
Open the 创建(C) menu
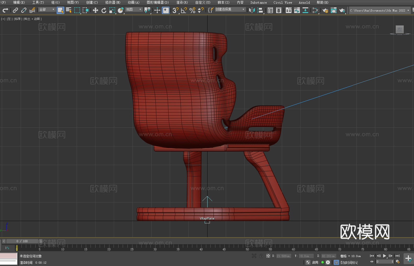point(92,2)
